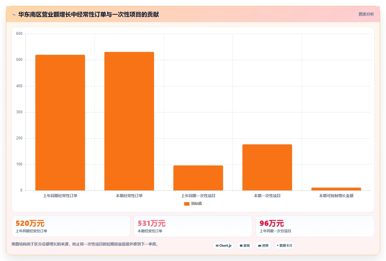Click the x-axis label 本期可复制增长金额

[x=336, y=196]
